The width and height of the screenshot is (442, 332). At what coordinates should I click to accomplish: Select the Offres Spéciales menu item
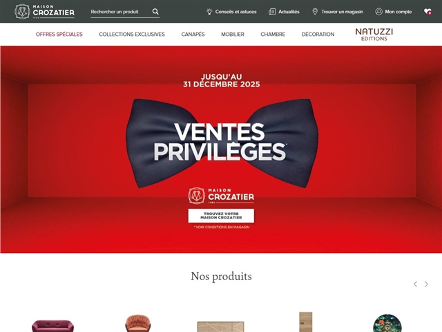pyautogui.click(x=59, y=34)
